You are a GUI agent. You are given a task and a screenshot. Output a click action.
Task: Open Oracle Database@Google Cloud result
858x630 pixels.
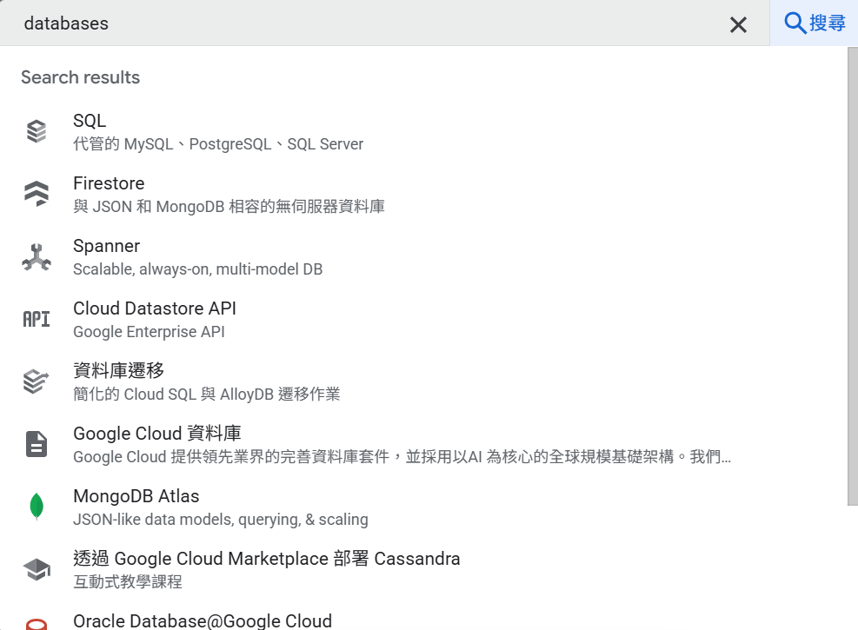tap(423, 617)
